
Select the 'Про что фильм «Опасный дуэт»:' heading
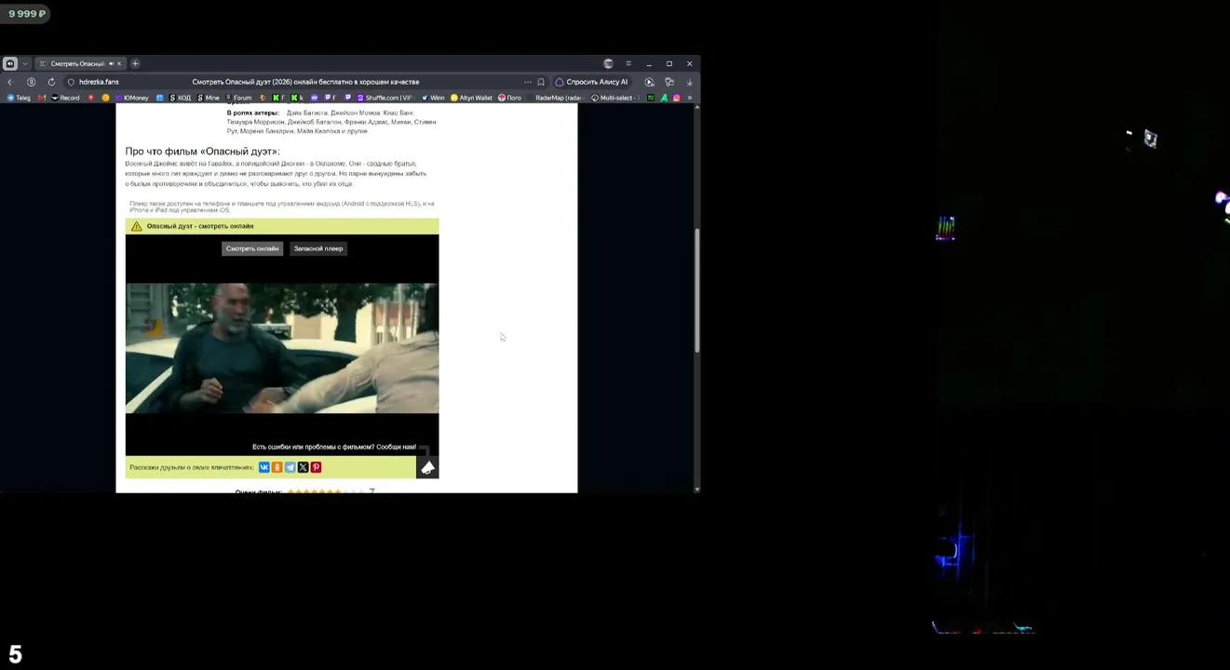pos(202,152)
